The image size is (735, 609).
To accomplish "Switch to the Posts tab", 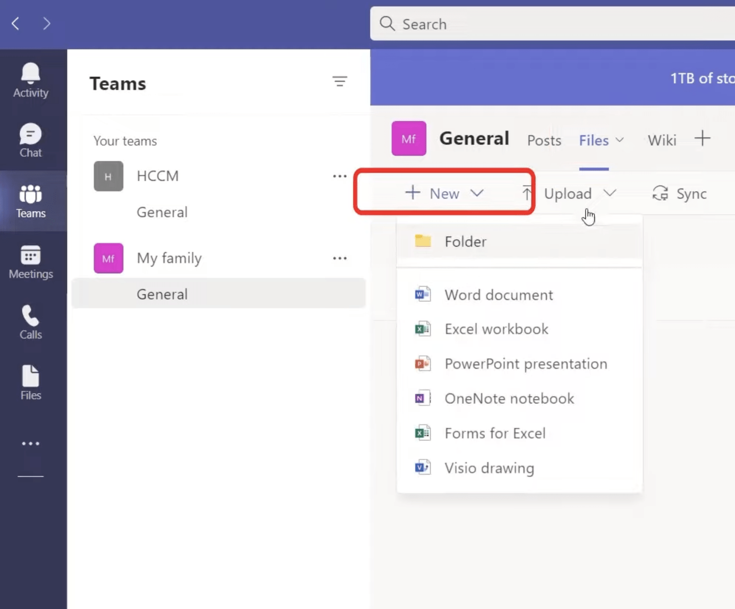I will (x=544, y=141).
